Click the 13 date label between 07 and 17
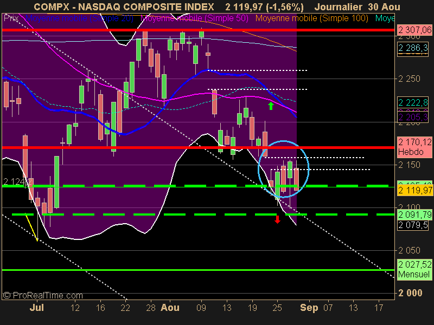 354,308
